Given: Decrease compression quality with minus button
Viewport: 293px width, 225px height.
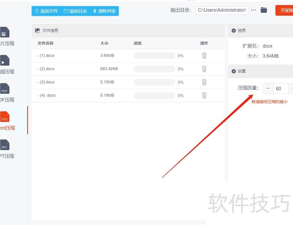Looking at the screenshot, I should 268,88.
